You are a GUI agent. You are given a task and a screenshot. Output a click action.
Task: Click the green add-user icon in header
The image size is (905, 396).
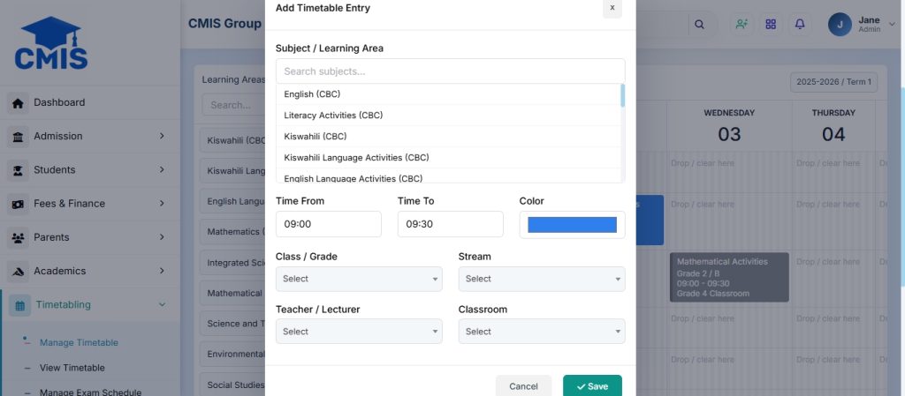pos(741,24)
